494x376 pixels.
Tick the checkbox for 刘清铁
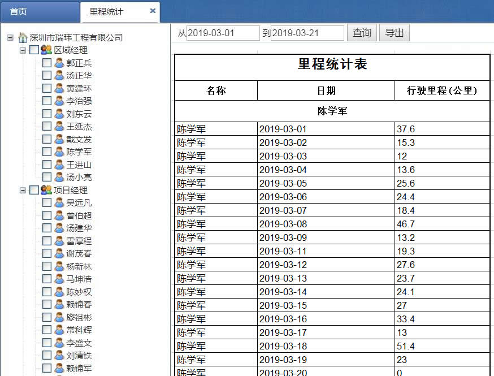tap(46, 355)
